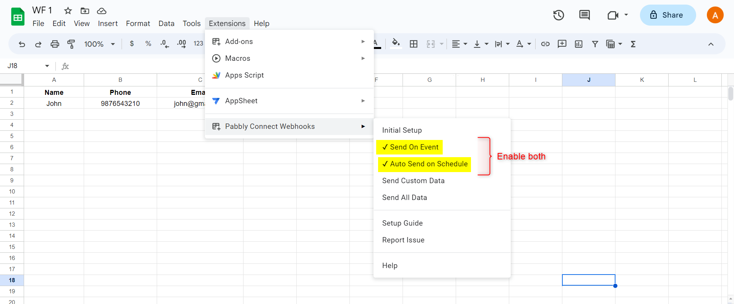Viewport: 734px width, 304px height.
Task: Toggle the Send On Event option
Action: pos(410,147)
